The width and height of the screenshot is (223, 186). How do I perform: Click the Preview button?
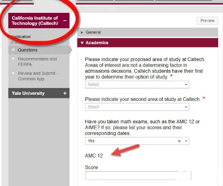(x=207, y=20)
